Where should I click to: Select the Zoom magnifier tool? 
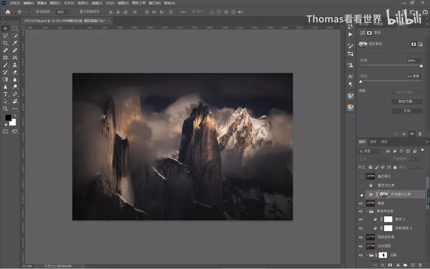click(5, 109)
